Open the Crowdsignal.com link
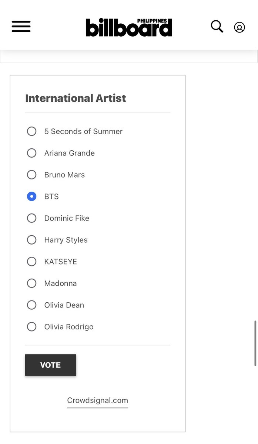Image resolution: width=258 pixels, height=444 pixels. (98, 400)
